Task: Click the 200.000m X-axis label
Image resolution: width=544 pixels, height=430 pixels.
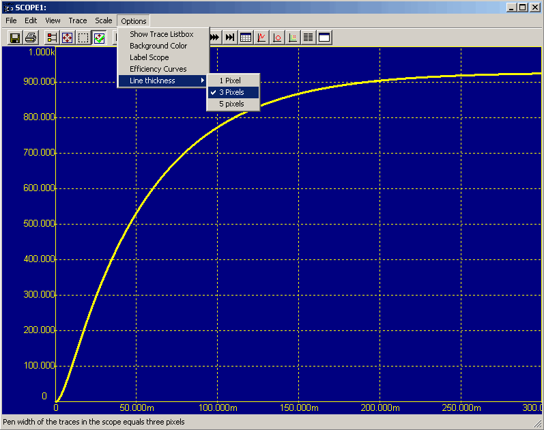Action: (380, 407)
